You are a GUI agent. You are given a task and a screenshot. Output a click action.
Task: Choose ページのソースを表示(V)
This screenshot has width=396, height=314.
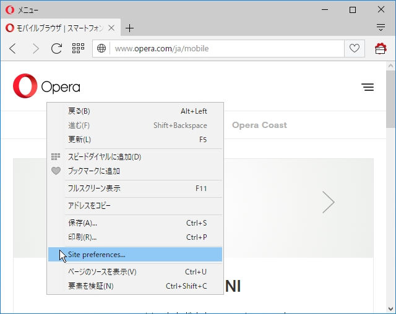[135, 272]
